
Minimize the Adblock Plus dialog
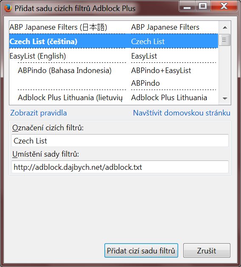click(187, 7)
